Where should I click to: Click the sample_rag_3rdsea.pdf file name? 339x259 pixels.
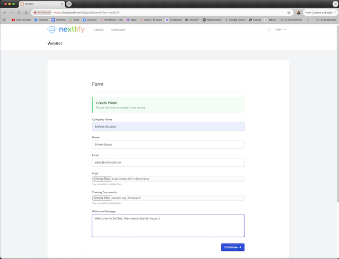click(x=126, y=198)
